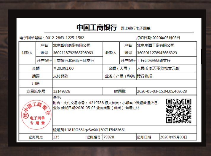211x156 pixels.
Task: Click business type value 跨行收报
Action: click(x=145, y=76)
